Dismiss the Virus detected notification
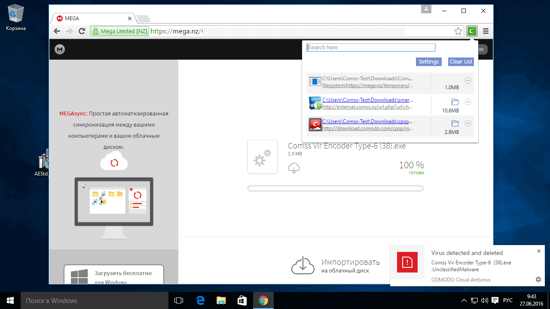 pos(539,251)
